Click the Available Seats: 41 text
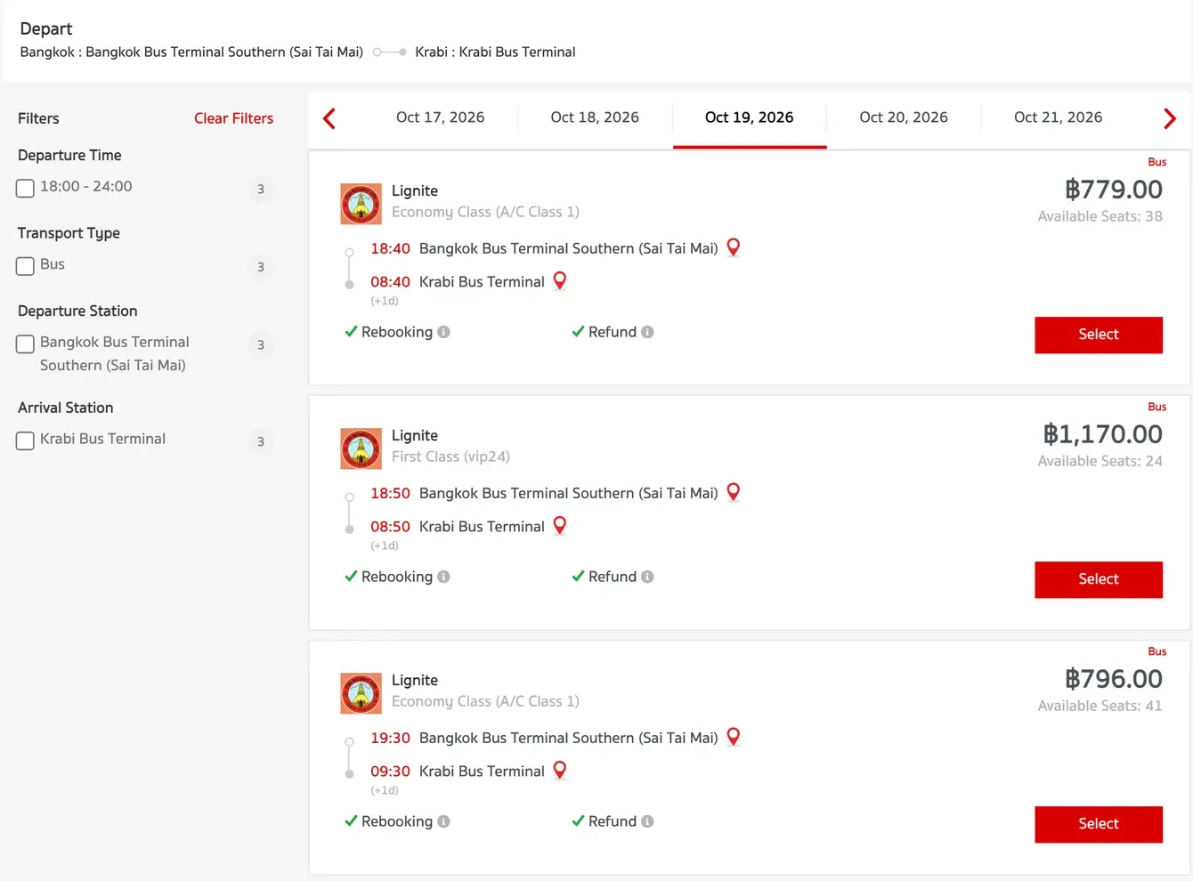 1100,706
